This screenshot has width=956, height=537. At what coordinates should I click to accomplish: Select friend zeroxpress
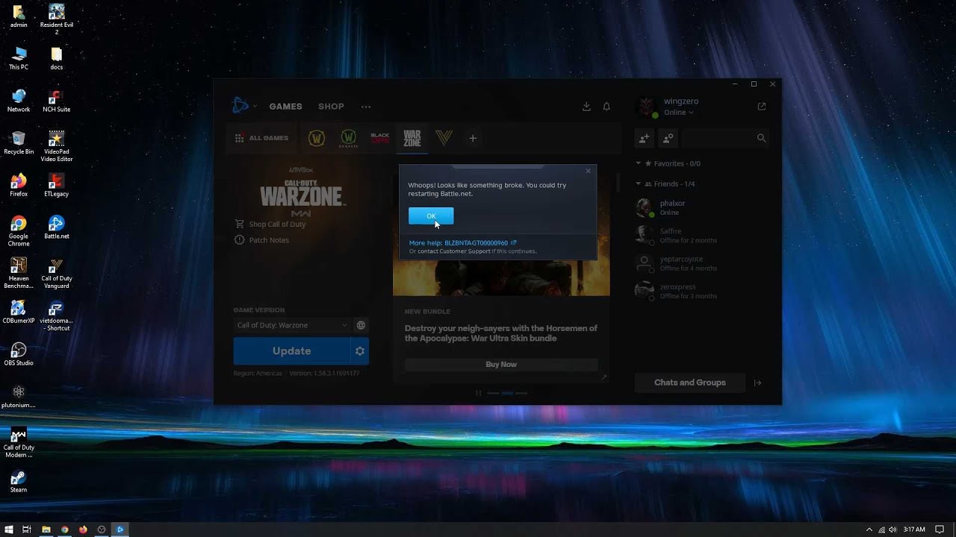click(702, 291)
